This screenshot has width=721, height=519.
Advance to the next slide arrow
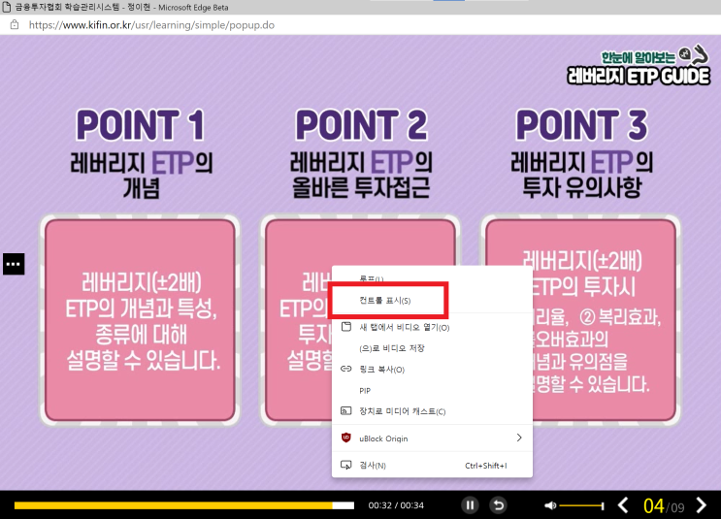[701, 505]
